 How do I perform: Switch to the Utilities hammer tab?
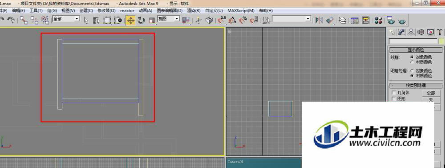[440, 32]
